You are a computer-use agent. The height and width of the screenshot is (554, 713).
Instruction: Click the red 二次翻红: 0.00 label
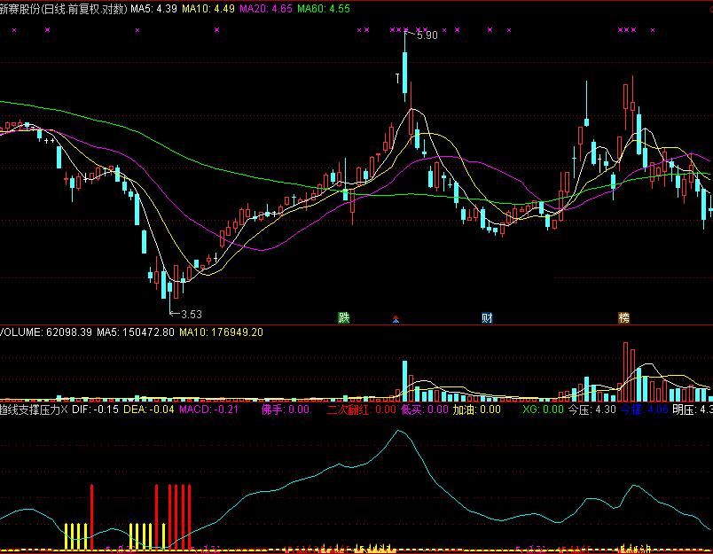point(362,410)
